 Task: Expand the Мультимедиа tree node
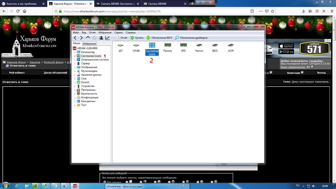pos(75,71)
